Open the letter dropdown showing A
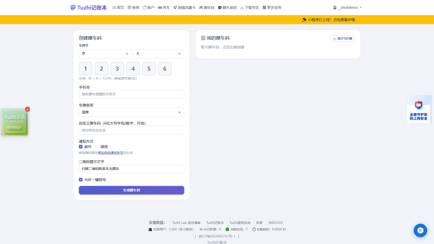Viewport: 434px width, 244px height. point(159,54)
